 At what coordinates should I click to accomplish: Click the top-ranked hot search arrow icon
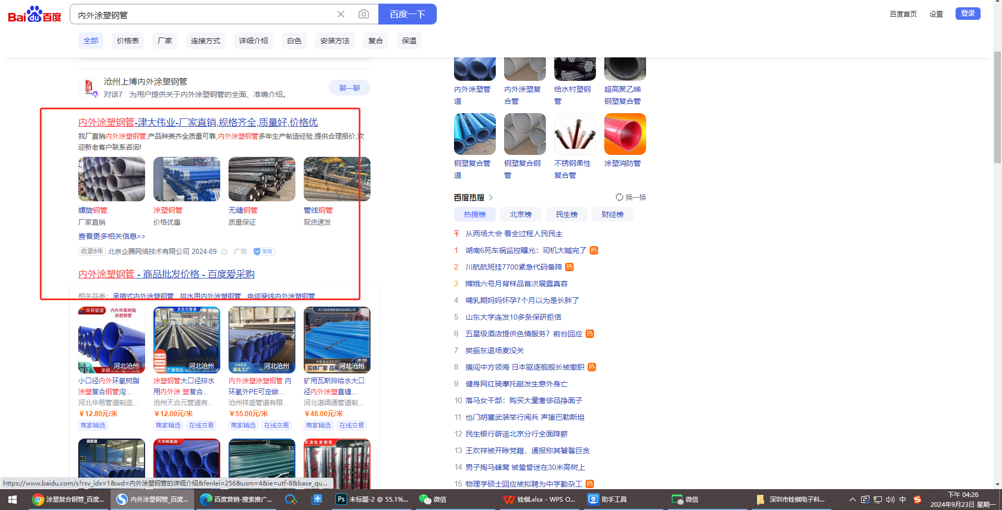(x=457, y=234)
